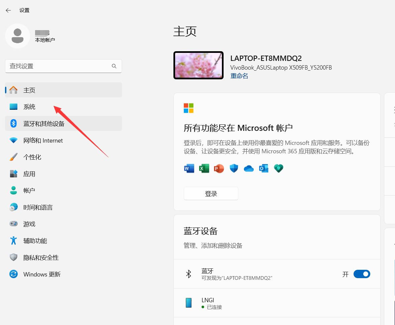This screenshot has width=395, height=325.
Task: Select 主页 in the sidebar
Action: pyautogui.click(x=29, y=90)
